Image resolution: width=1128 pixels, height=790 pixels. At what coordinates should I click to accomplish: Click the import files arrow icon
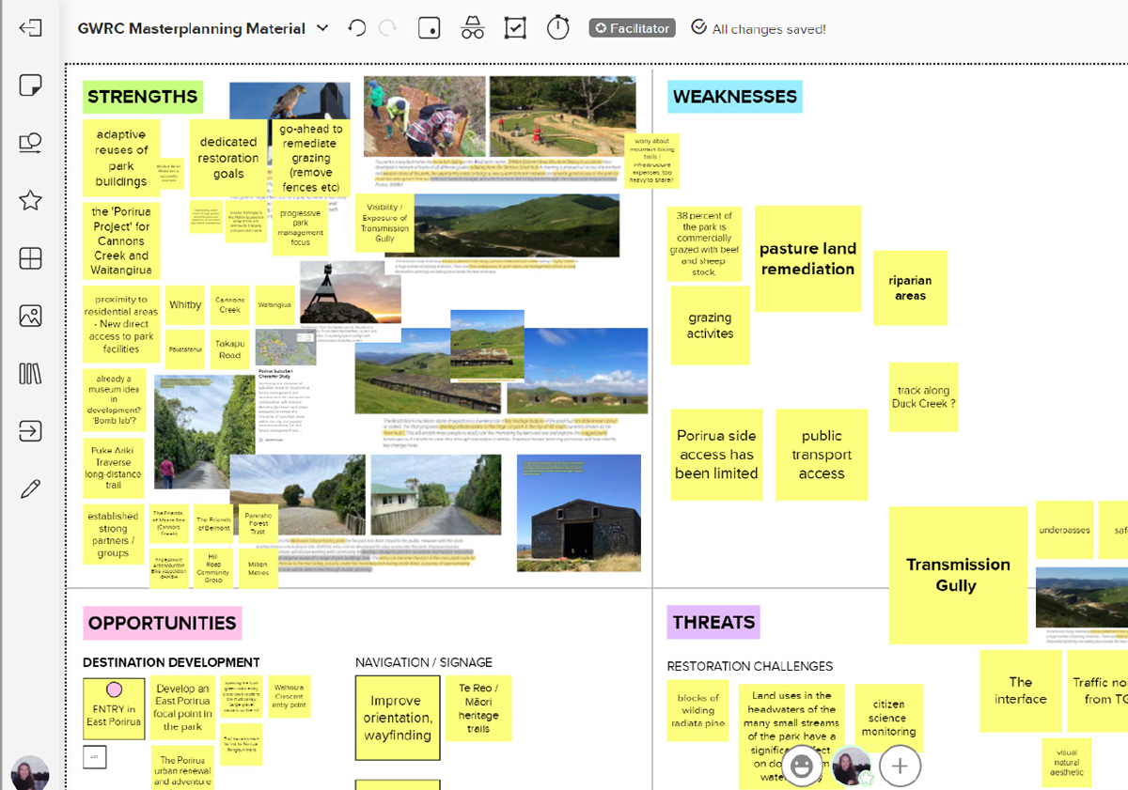coord(30,431)
